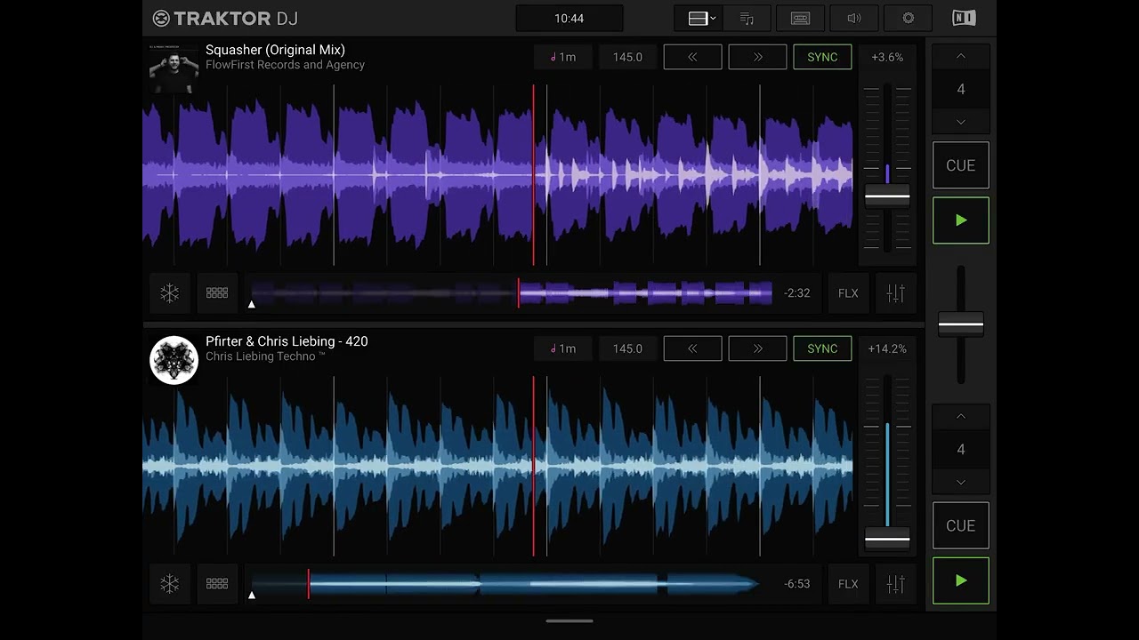Open Squasher deck's 1m beat grid setting
This screenshot has height=640, width=1139.
pyautogui.click(x=562, y=57)
